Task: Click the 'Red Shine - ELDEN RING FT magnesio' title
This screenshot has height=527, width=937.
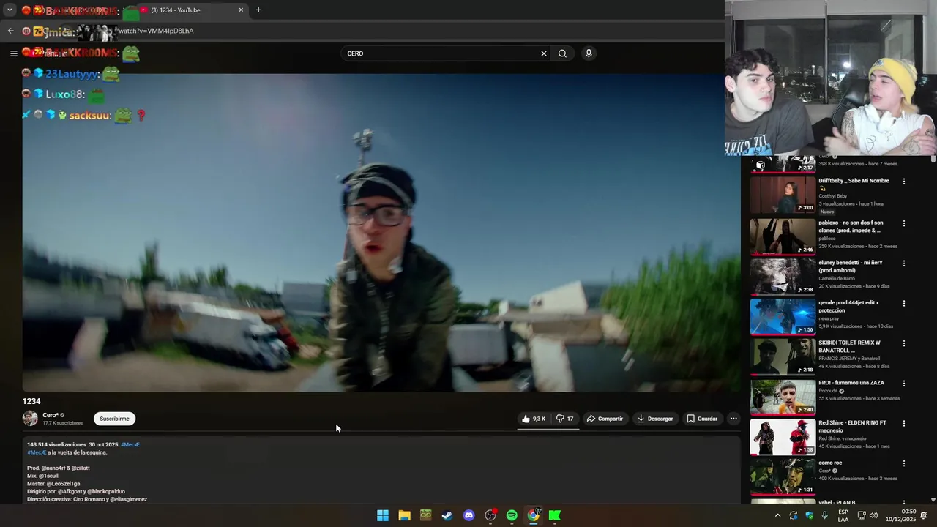Action: [x=852, y=427]
